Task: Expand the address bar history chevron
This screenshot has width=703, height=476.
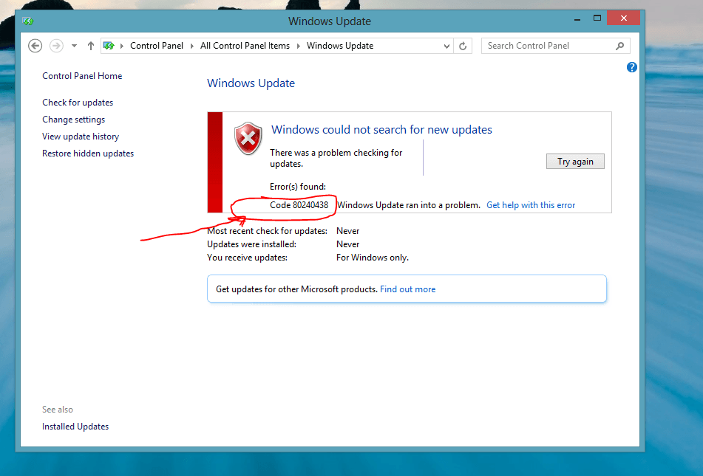Action: tap(446, 45)
